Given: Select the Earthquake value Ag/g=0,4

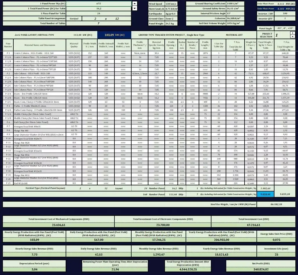Looking at the screenshot, I should [x=171, y=14].
